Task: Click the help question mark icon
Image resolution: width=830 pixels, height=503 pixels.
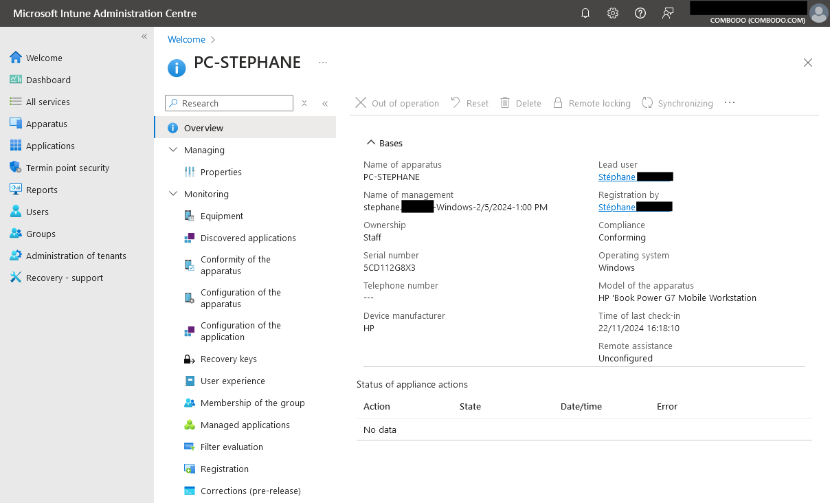Action: (x=640, y=13)
